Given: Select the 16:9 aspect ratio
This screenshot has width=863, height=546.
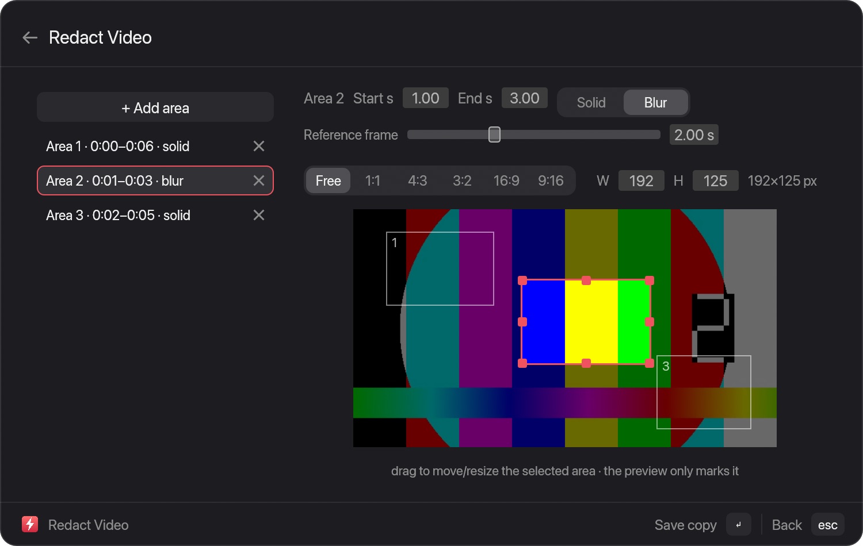Looking at the screenshot, I should pos(506,180).
